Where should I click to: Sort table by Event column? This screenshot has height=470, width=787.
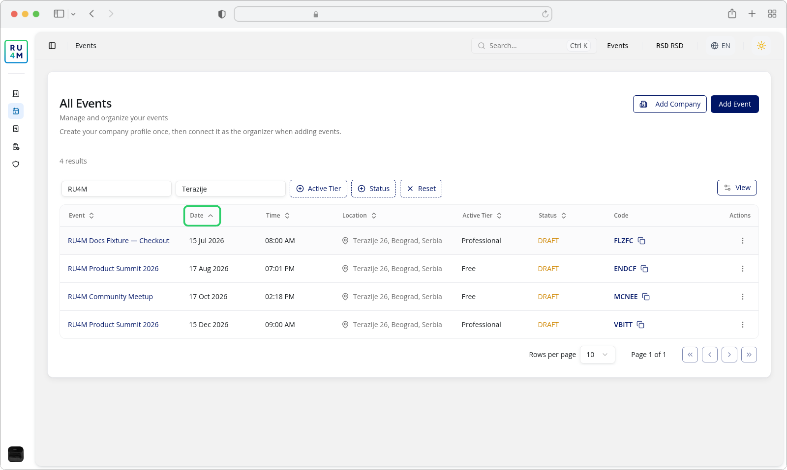[x=82, y=216]
